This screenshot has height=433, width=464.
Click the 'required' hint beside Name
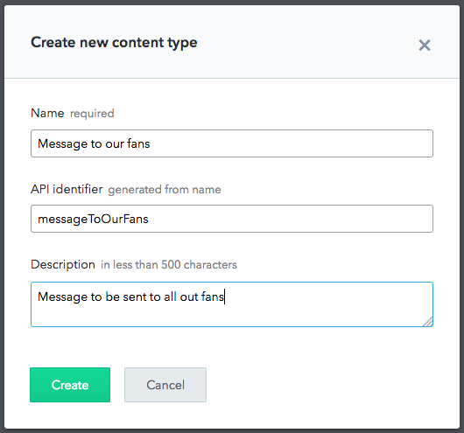92,114
